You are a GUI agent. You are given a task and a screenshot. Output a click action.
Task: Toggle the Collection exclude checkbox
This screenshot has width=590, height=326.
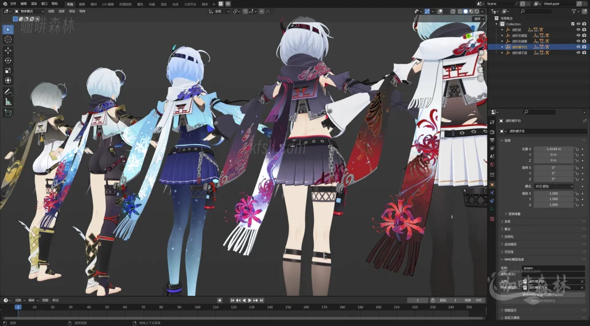click(x=573, y=24)
